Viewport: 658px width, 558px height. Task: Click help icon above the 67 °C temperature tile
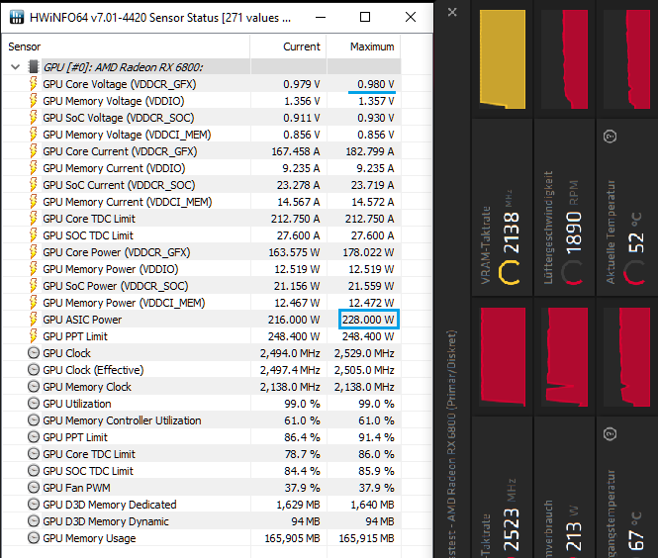[x=610, y=433]
